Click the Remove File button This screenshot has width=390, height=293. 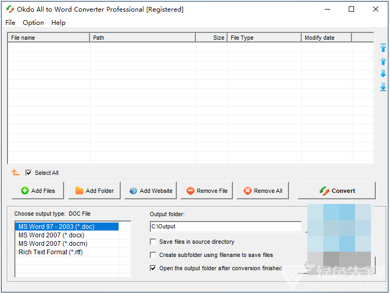[x=207, y=191]
